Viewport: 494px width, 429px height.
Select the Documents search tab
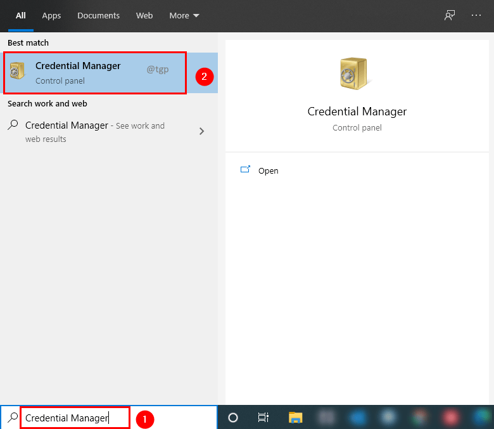click(98, 15)
